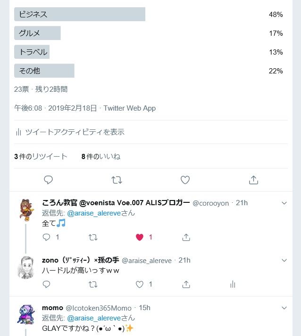Retweet the main poll tweet
This screenshot has height=336, width=301.
[117, 180]
